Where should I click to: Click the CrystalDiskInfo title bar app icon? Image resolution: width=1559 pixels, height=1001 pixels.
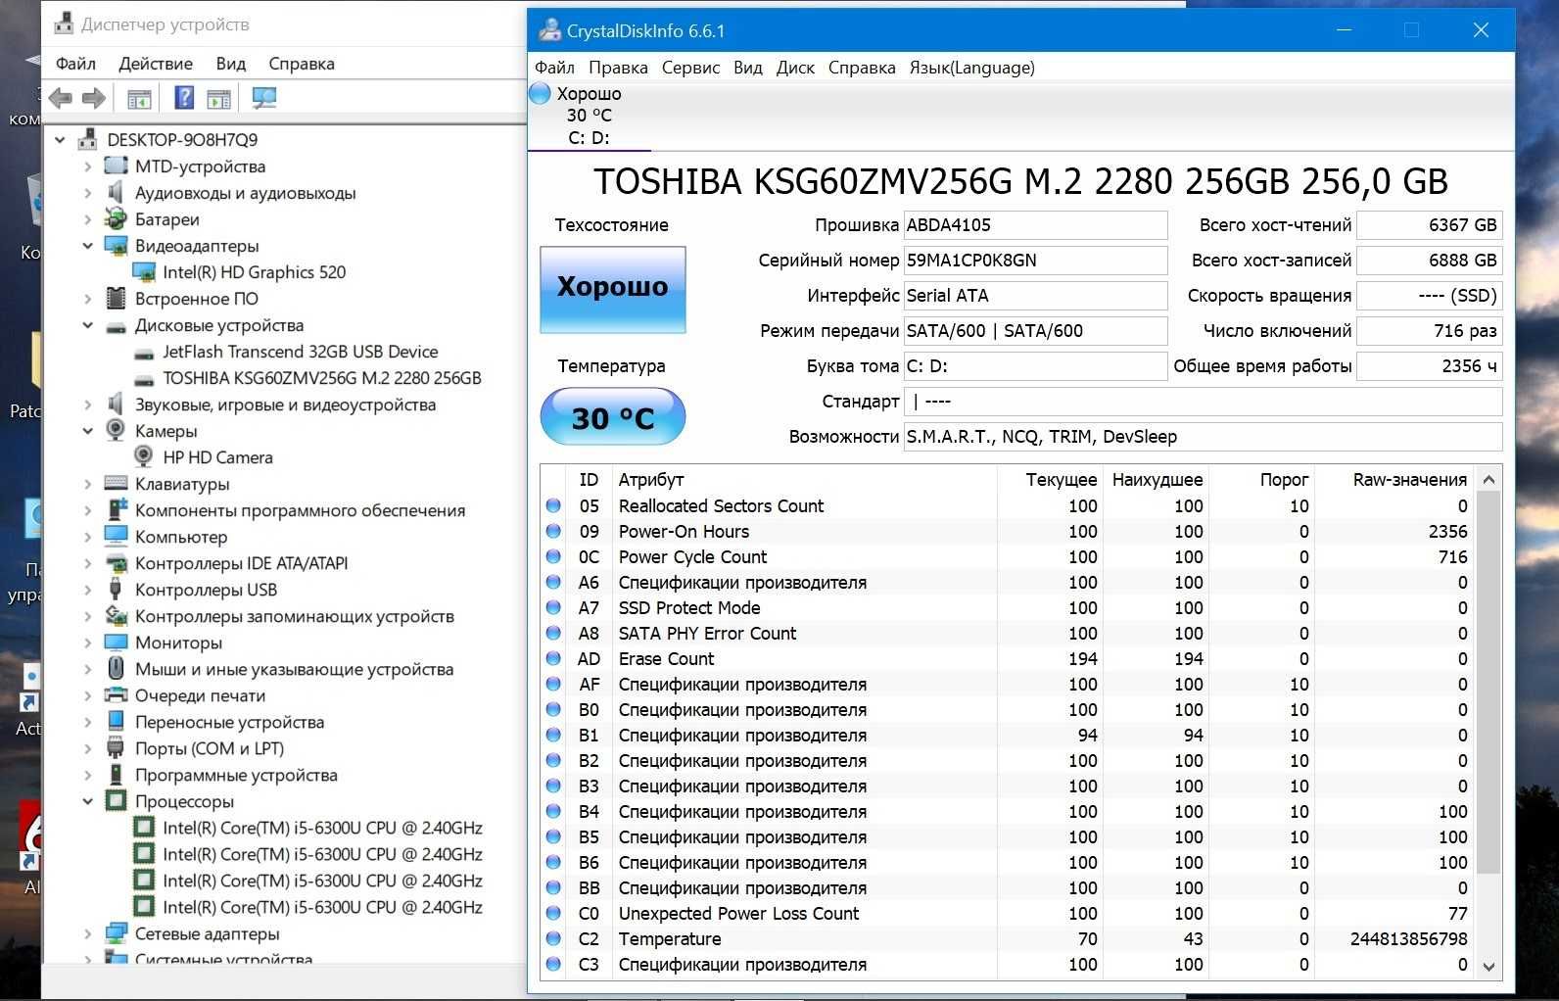tap(550, 30)
